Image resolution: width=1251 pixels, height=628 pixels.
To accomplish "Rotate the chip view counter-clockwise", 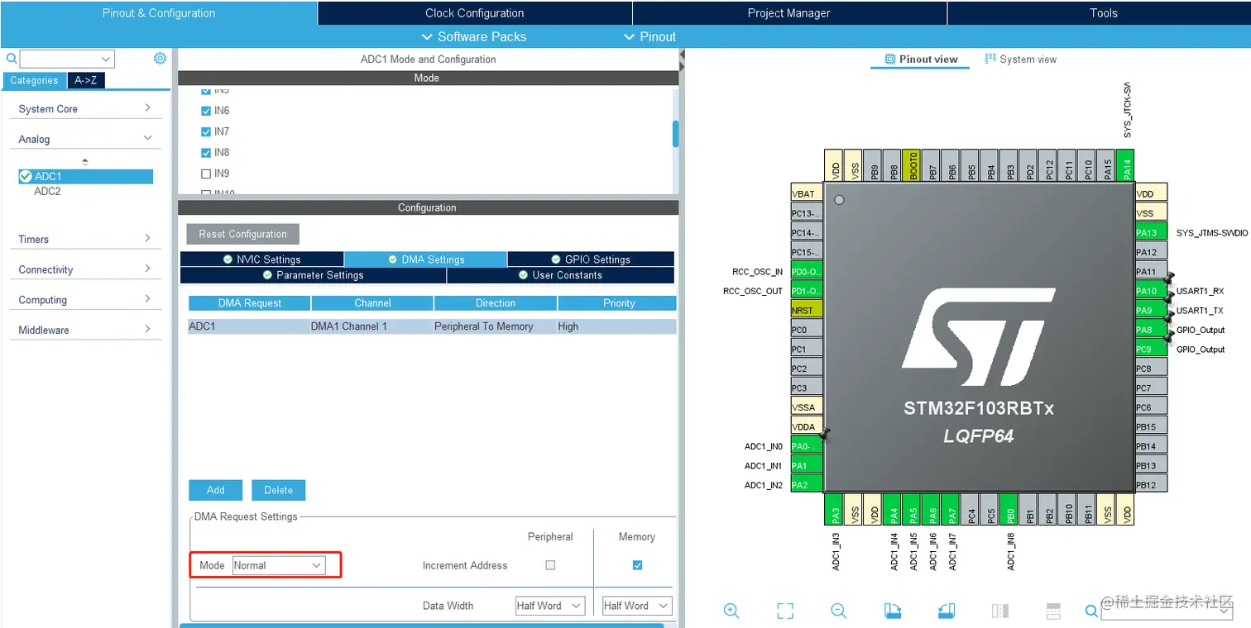I will pyautogui.click(x=947, y=611).
